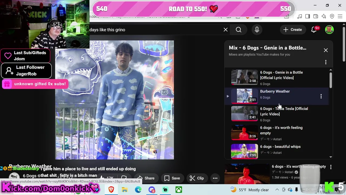Open Brave browser from the taskbar
Image resolution: width=346 pixels, height=195 pixels.
tap(111, 190)
